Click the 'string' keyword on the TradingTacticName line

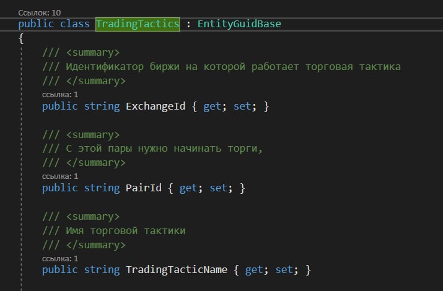pos(102,270)
